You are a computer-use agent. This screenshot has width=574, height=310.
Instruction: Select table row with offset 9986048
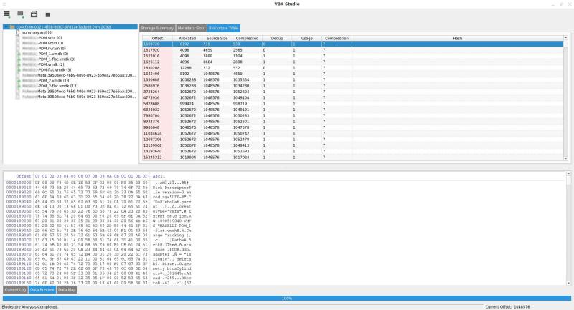click(x=352, y=127)
